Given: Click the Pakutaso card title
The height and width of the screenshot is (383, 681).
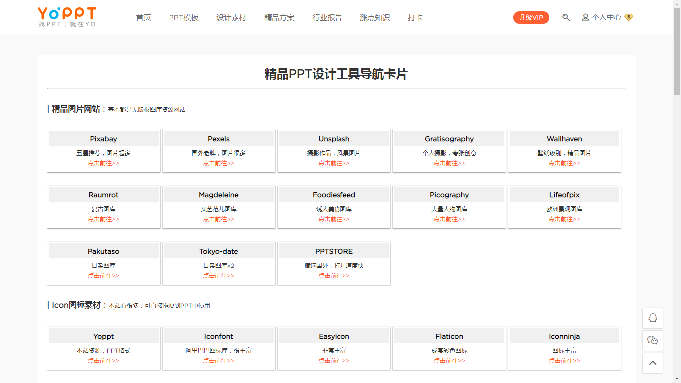Looking at the screenshot, I should point(104,251).
